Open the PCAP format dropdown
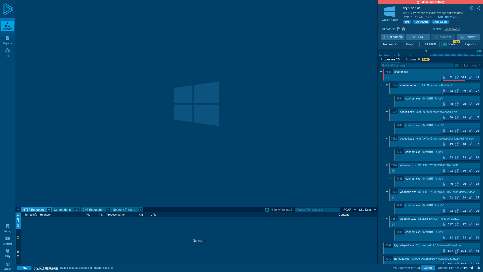Image resolution: width=483 pixels, height=272 pixels. coord(350,210)
